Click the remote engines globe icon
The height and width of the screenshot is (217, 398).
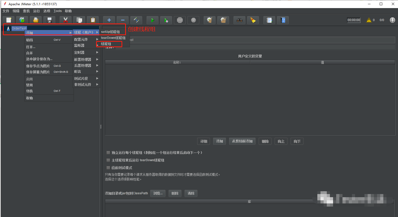393,20
